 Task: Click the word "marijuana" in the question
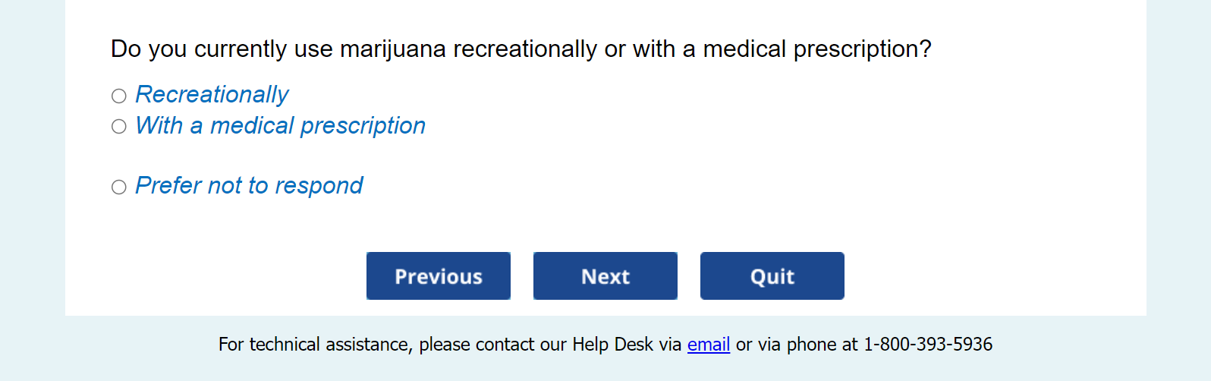click(x=393, y=49)
